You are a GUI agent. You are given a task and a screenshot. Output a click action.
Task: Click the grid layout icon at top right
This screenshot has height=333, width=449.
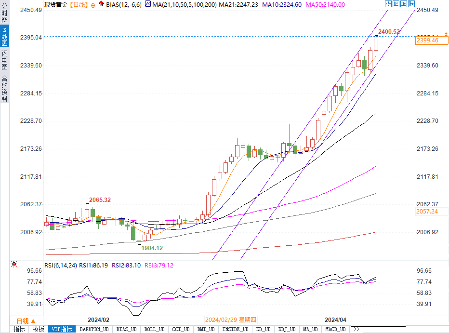(411, 4)
